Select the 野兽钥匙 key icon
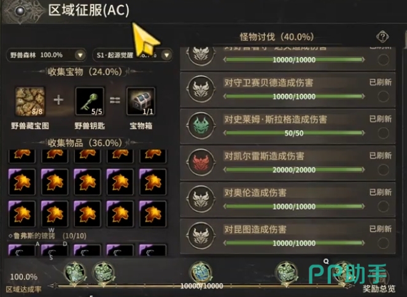 point(90,101)
